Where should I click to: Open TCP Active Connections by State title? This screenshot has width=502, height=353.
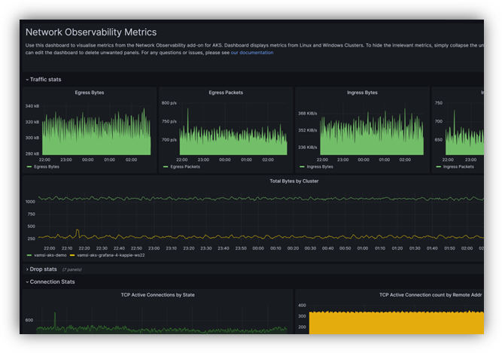click(x=157, y=295)
